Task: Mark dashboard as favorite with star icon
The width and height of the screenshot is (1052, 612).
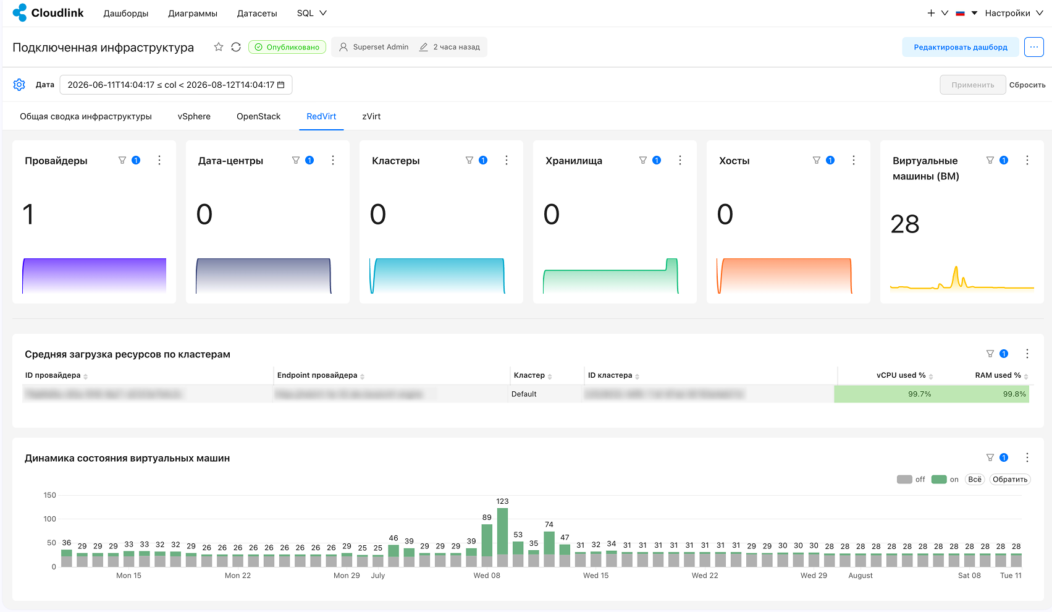Action: pyautogui.click(x=219, y=47)
